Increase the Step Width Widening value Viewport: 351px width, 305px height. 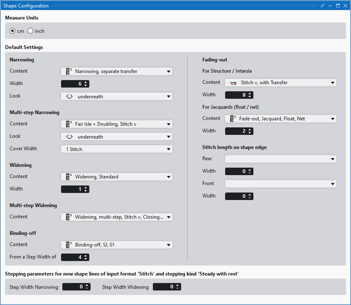pos(177,285)
